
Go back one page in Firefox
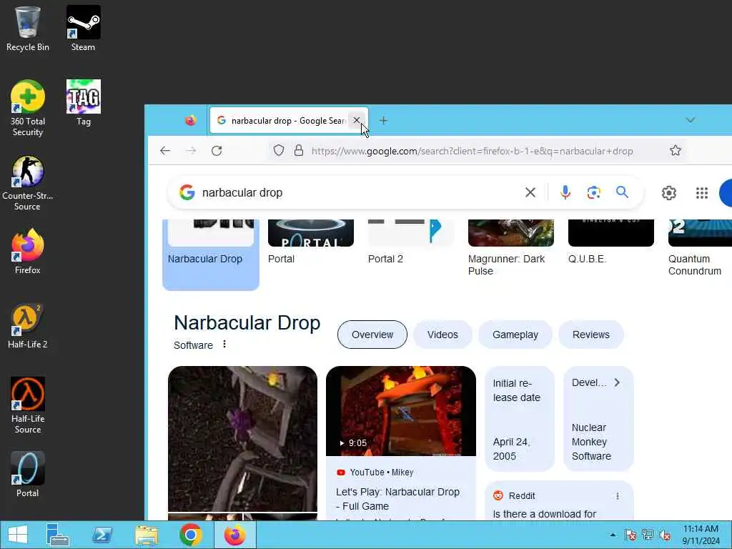[165, 151]
